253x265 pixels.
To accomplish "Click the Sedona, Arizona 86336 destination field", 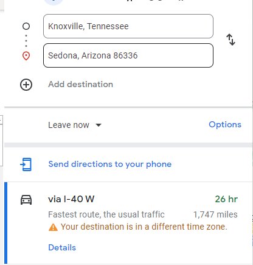I will (x=128, y=55).
